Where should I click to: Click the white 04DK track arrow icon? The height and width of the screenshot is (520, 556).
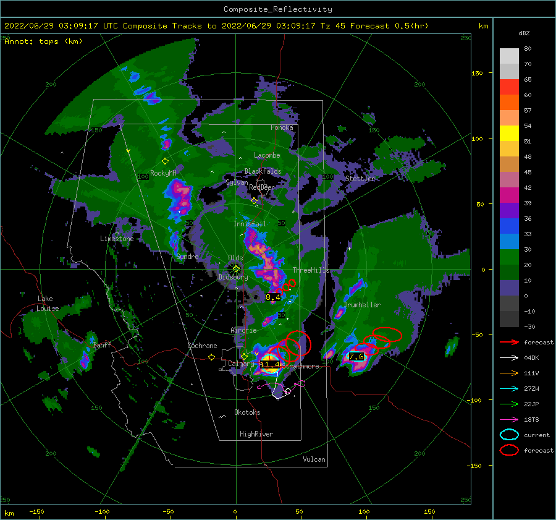[x=509, y=358]
